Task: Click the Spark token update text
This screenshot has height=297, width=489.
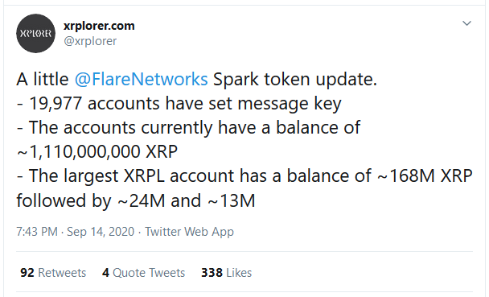Action: click(295, 79)
